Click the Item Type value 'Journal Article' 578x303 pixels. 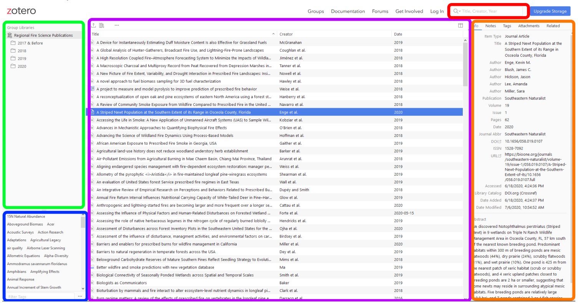(517, 36)
